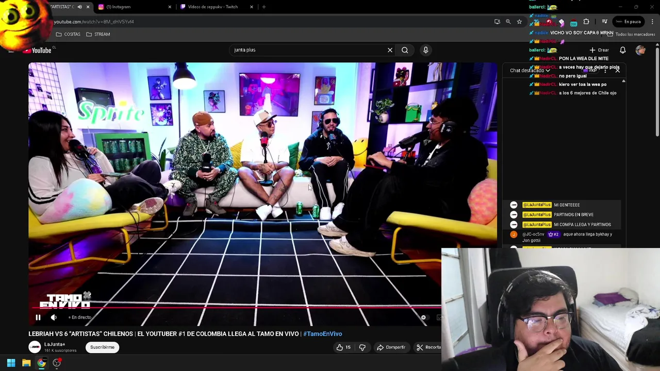Click the YouTube search magnifier button
This screenshot has width=660, height=371.
coord(405,50)
